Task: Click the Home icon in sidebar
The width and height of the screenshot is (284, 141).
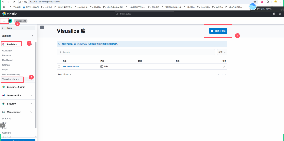Action: 4,28
